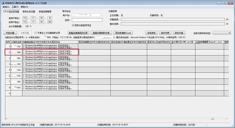Click inside the 密码 input field
The image size is (235, 128).
coord(87,20)
